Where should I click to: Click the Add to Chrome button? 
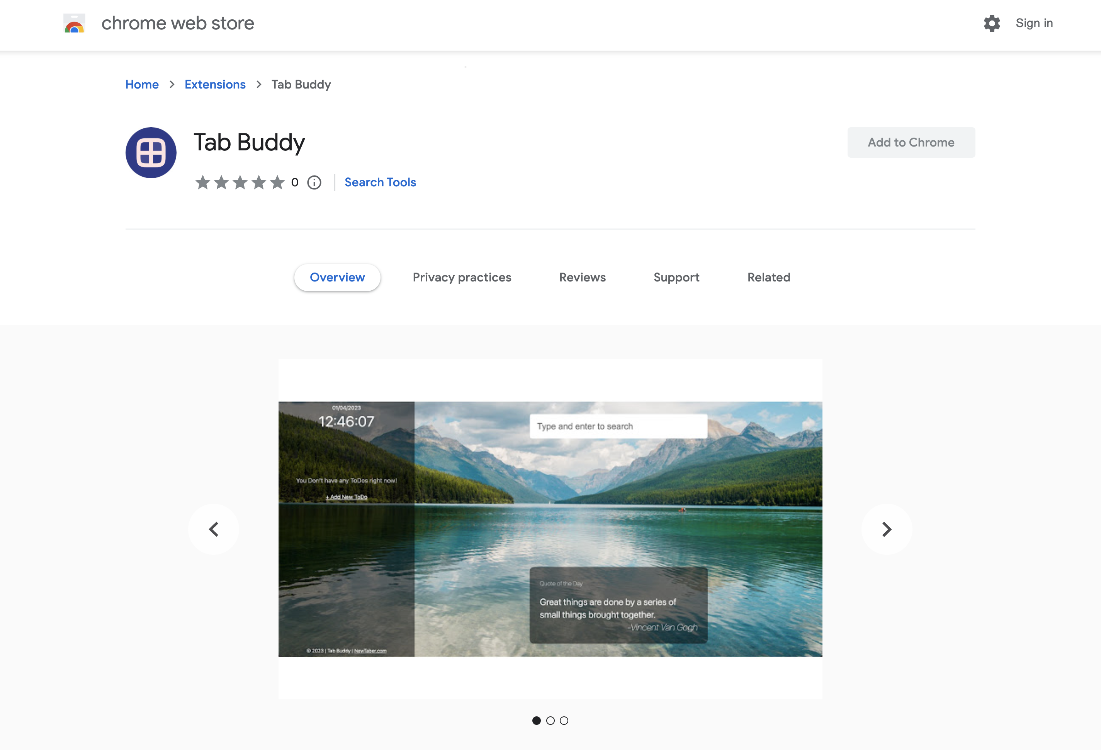(911, 142)
